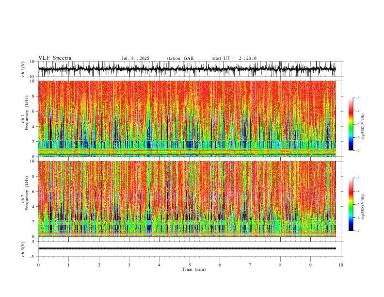
Task: Click the time axis tick label "0"
Action: tap(38, 265)
